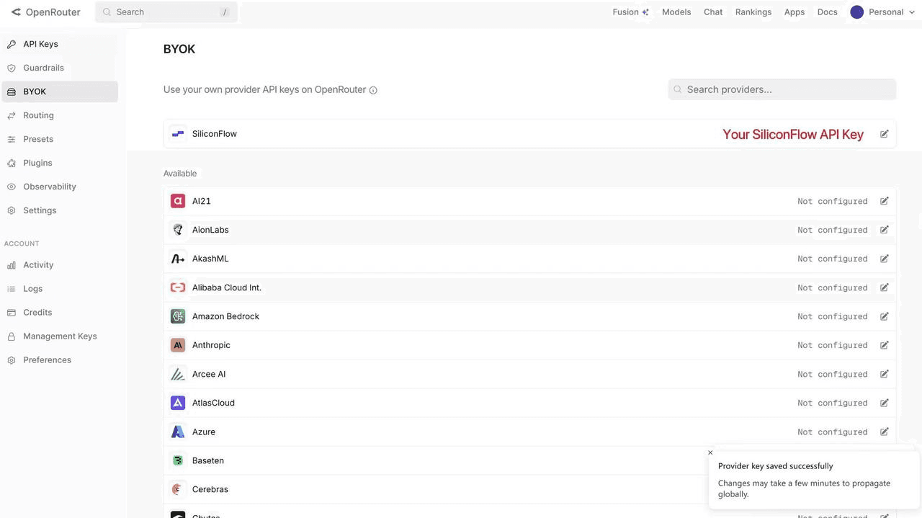Click the Anthropic logo icon
The image size is (922, 518).
pos(178,345)
